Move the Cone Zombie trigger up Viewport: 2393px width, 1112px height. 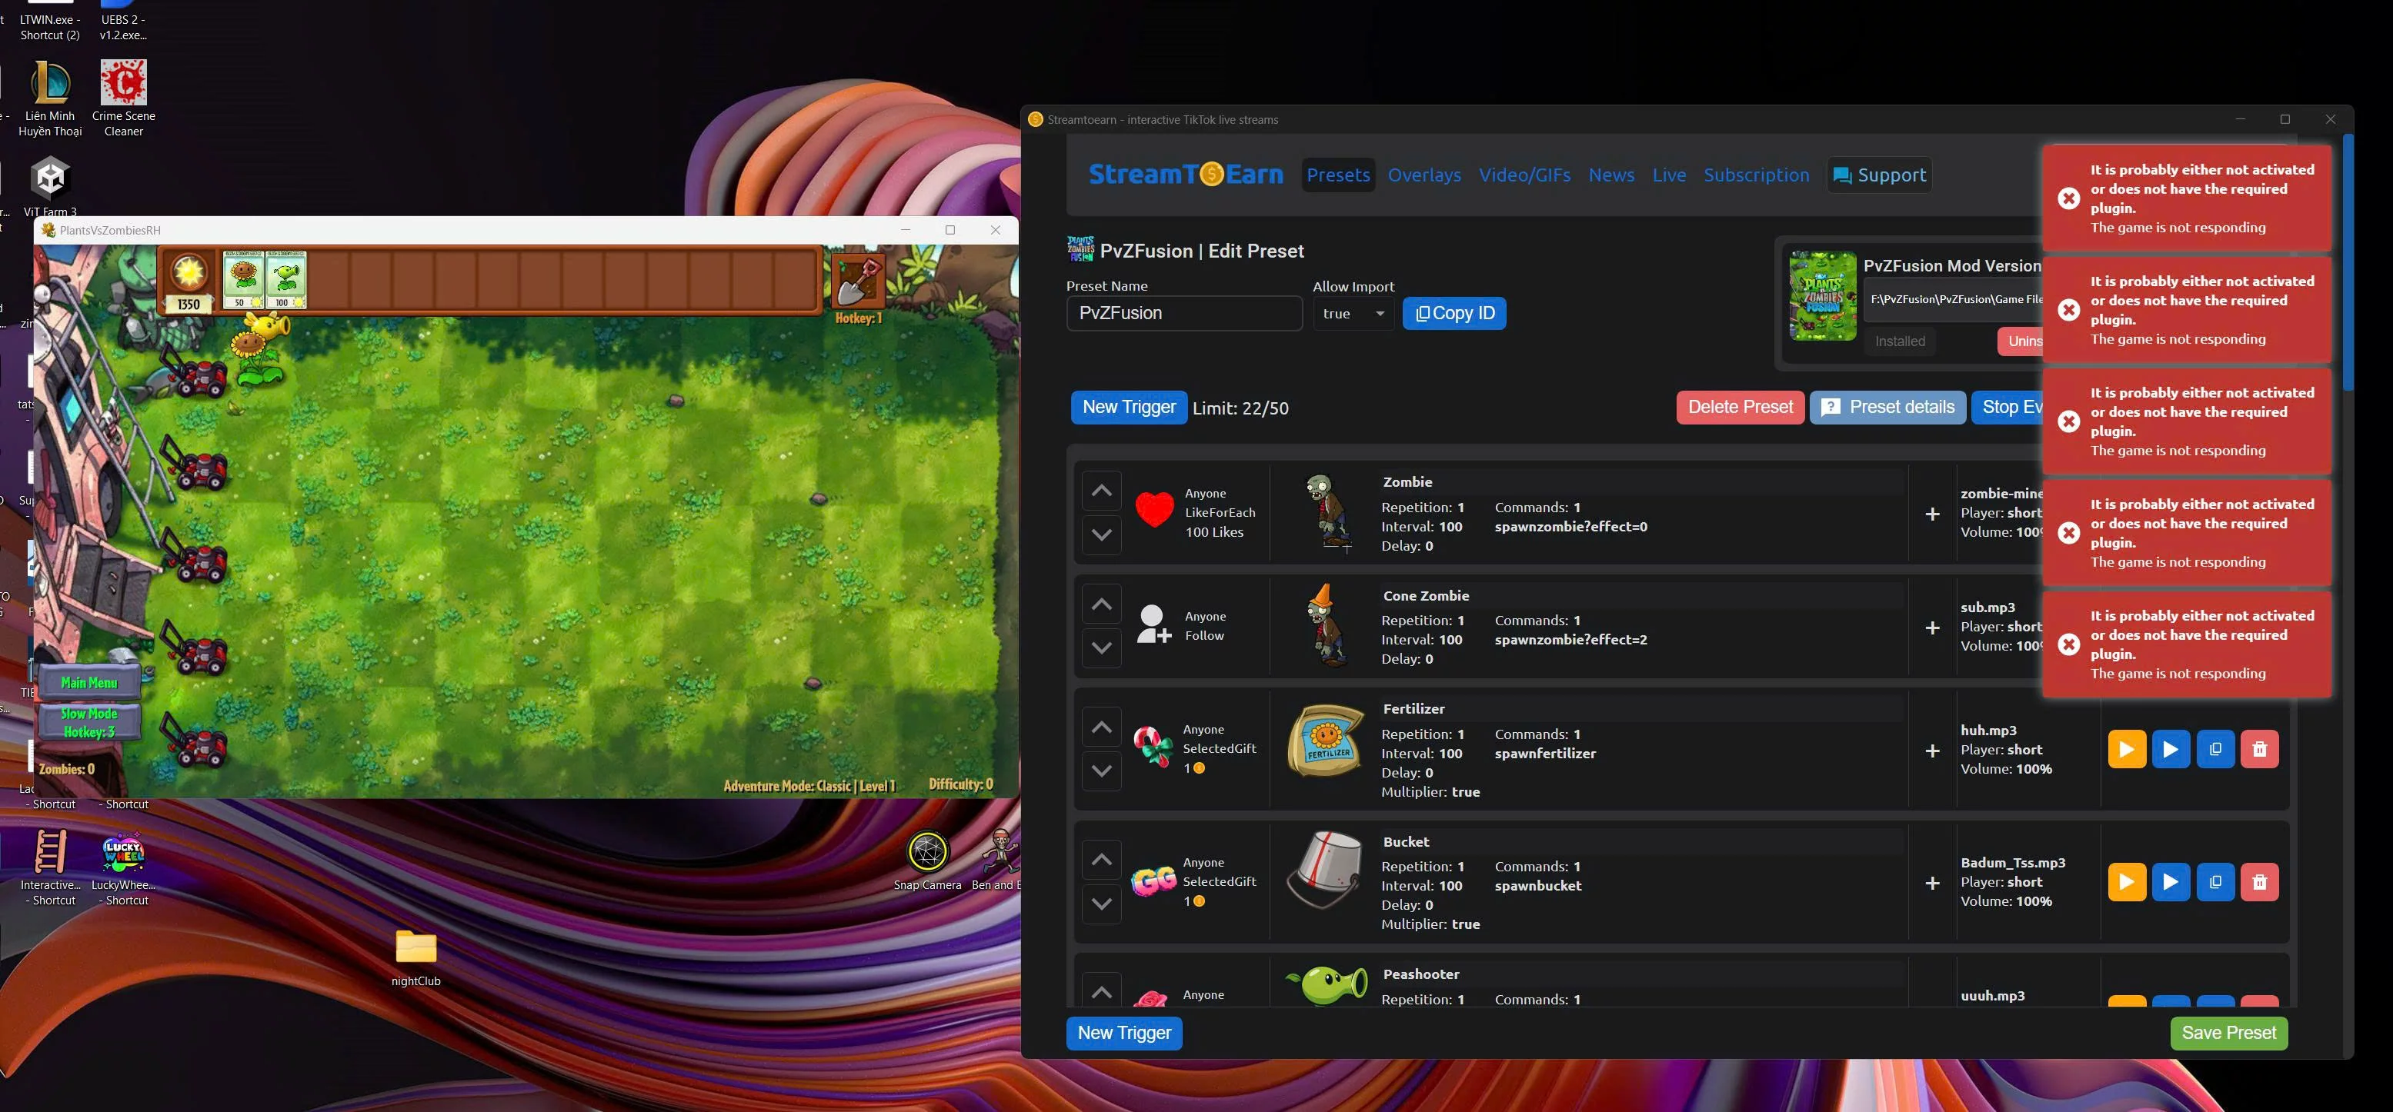[x=1101, y=604]
